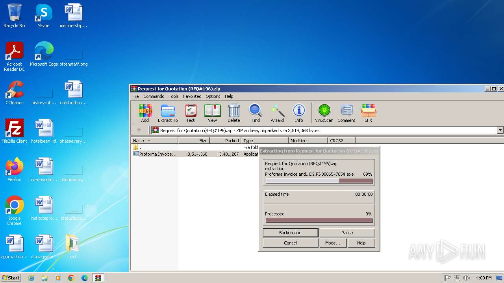Screen dimensions: 504x283
Task: Click the Extract To toolbar icon
Action: click(x=168, y=113)
